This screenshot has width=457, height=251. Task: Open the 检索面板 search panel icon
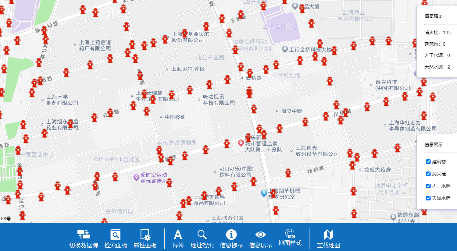click(x=115, y=235)
